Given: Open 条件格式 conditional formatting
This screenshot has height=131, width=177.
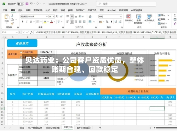Looking at the screenshot, I should click(x=129, y=19).
